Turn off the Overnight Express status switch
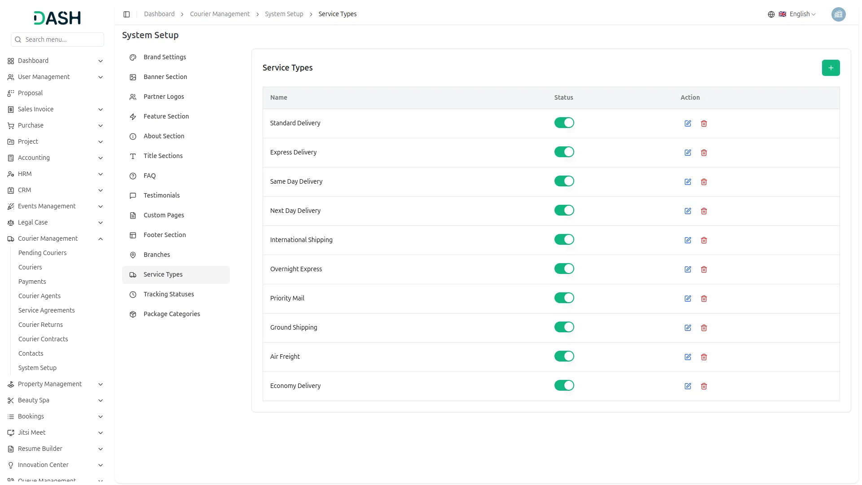862x485 pixels. [564, 269]
